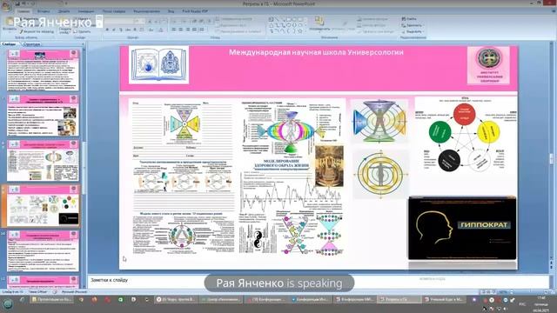557x313 pixels.
Task: Open the Foxit Reader PDF ribbon tab
Action: (x=195, y=11)
